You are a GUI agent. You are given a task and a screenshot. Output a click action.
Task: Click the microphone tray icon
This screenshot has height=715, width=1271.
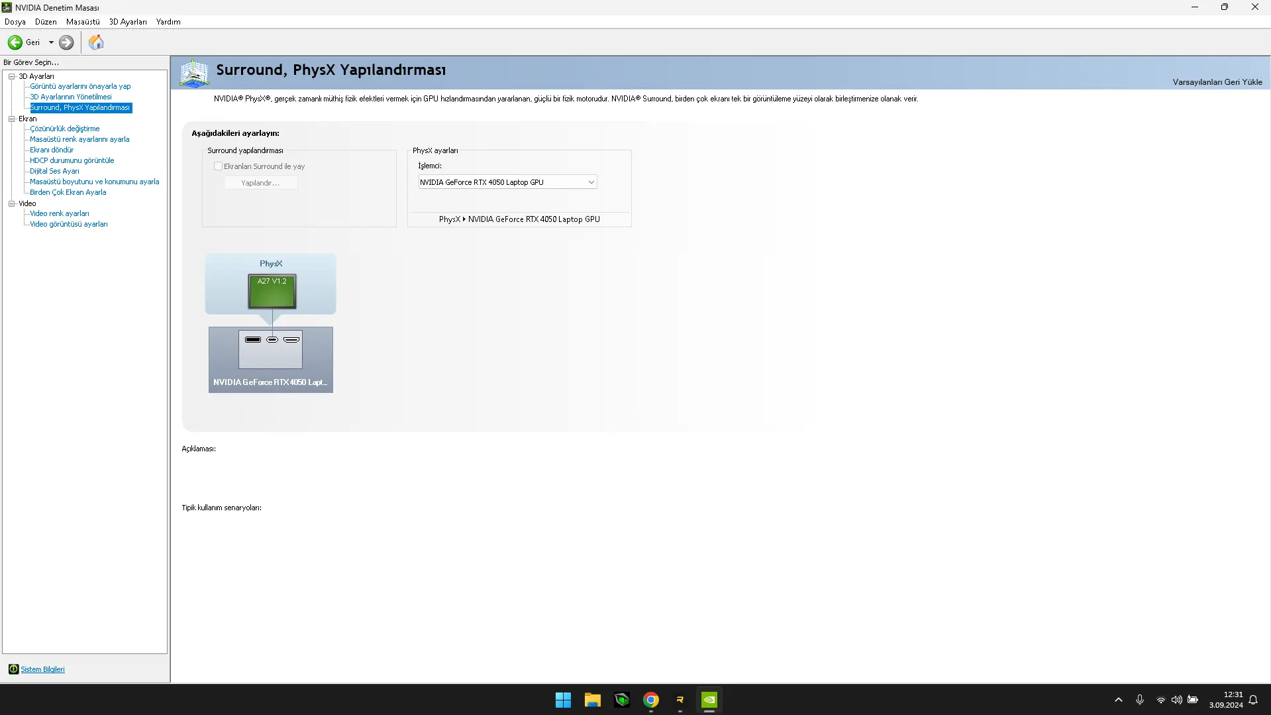click(x=1140, y=700)
